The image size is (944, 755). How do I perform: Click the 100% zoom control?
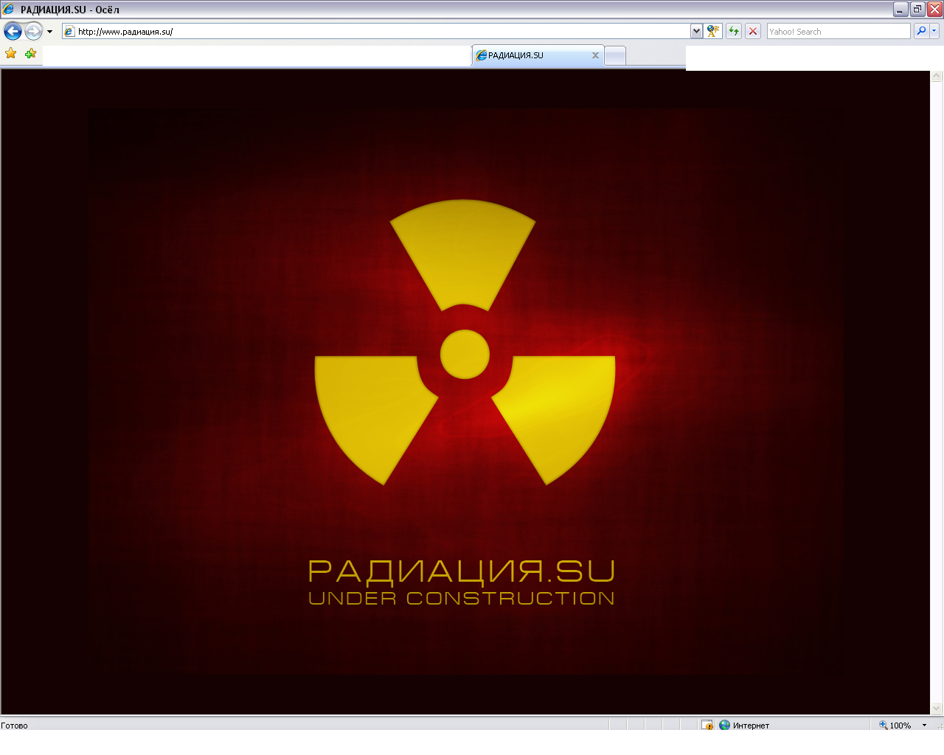(901, 725)
